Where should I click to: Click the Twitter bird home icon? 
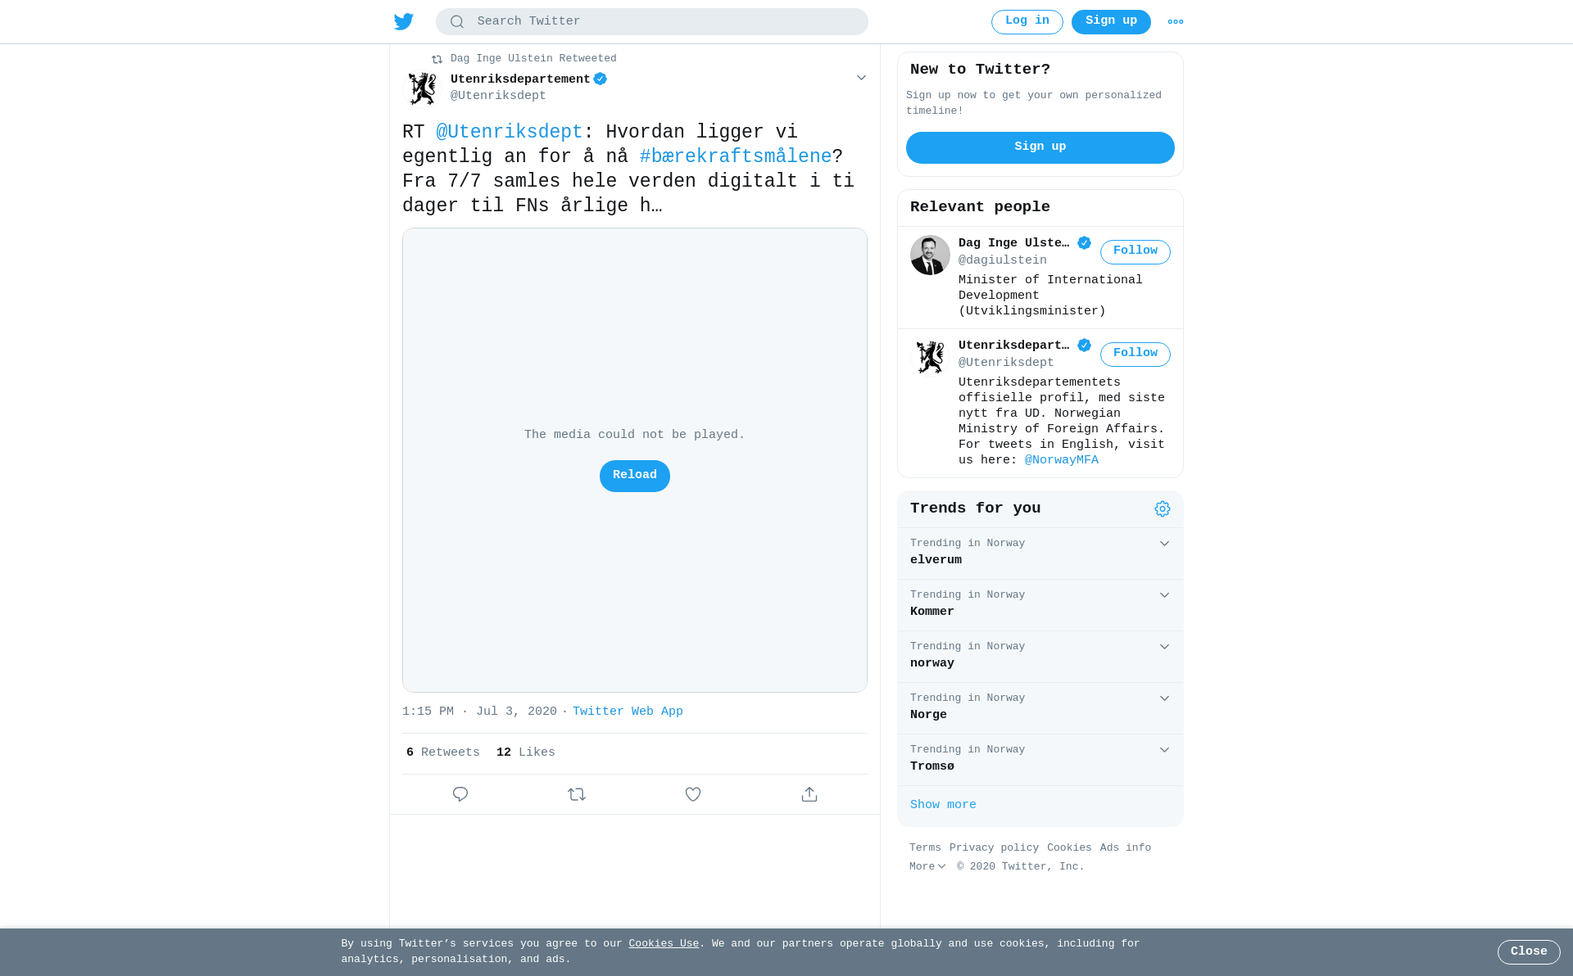403,21
